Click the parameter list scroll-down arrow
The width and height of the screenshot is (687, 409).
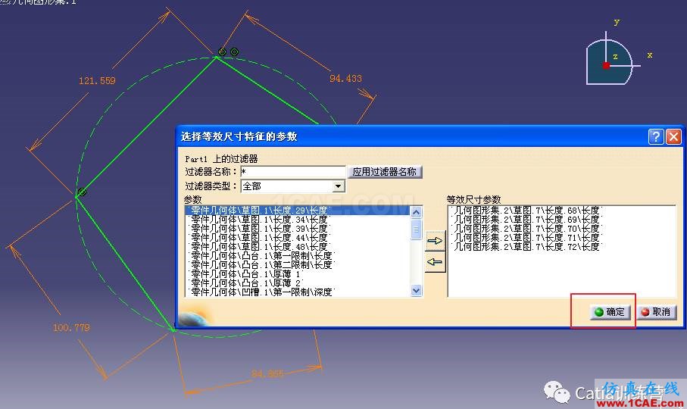[x=417, y=290]
